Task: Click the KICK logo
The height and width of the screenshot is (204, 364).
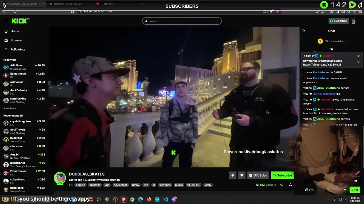Action: 20,21
